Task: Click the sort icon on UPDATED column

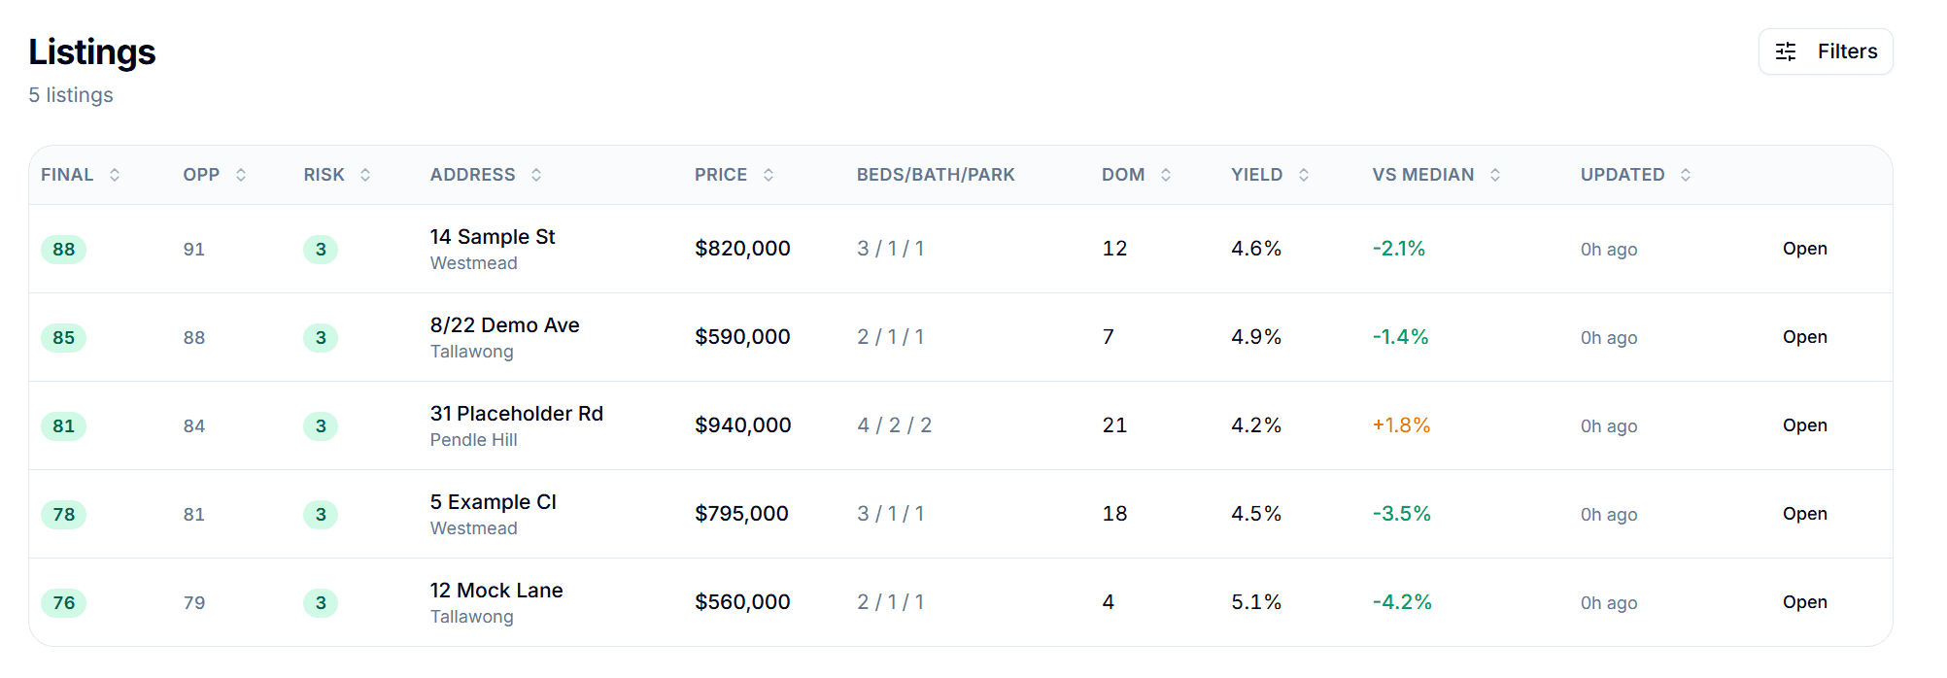Action: click(x=1687, y=175)
